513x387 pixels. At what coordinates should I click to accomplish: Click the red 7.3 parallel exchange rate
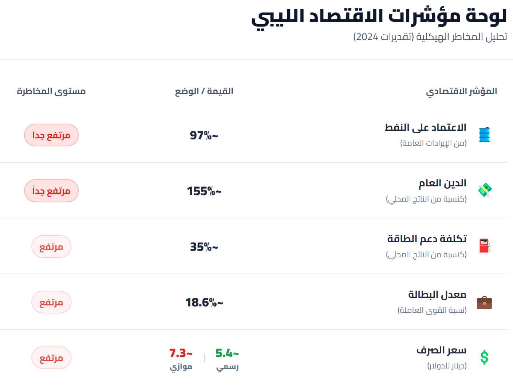[x=181, y=353]
